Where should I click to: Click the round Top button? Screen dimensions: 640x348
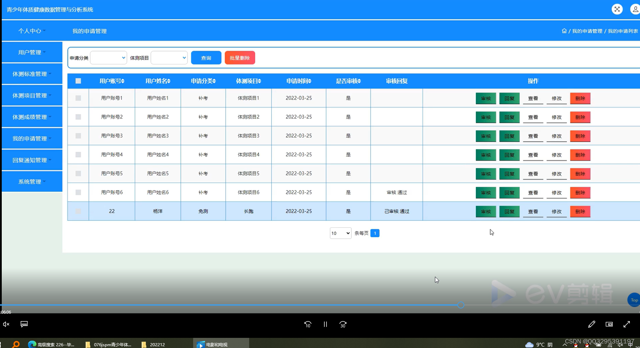pos(634,300)
